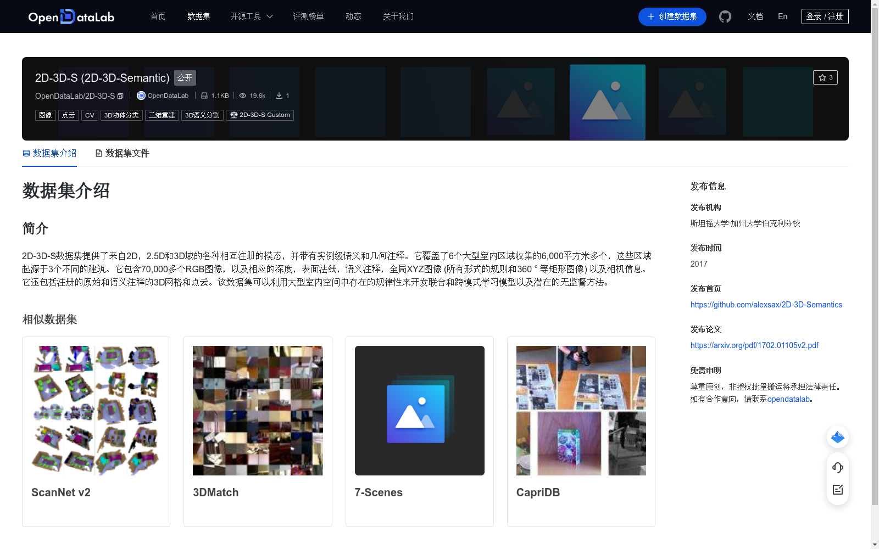Open the 3DMatch dataset thumbnail
The width and height of the screenshot is (879, 549).
(258, 411)
